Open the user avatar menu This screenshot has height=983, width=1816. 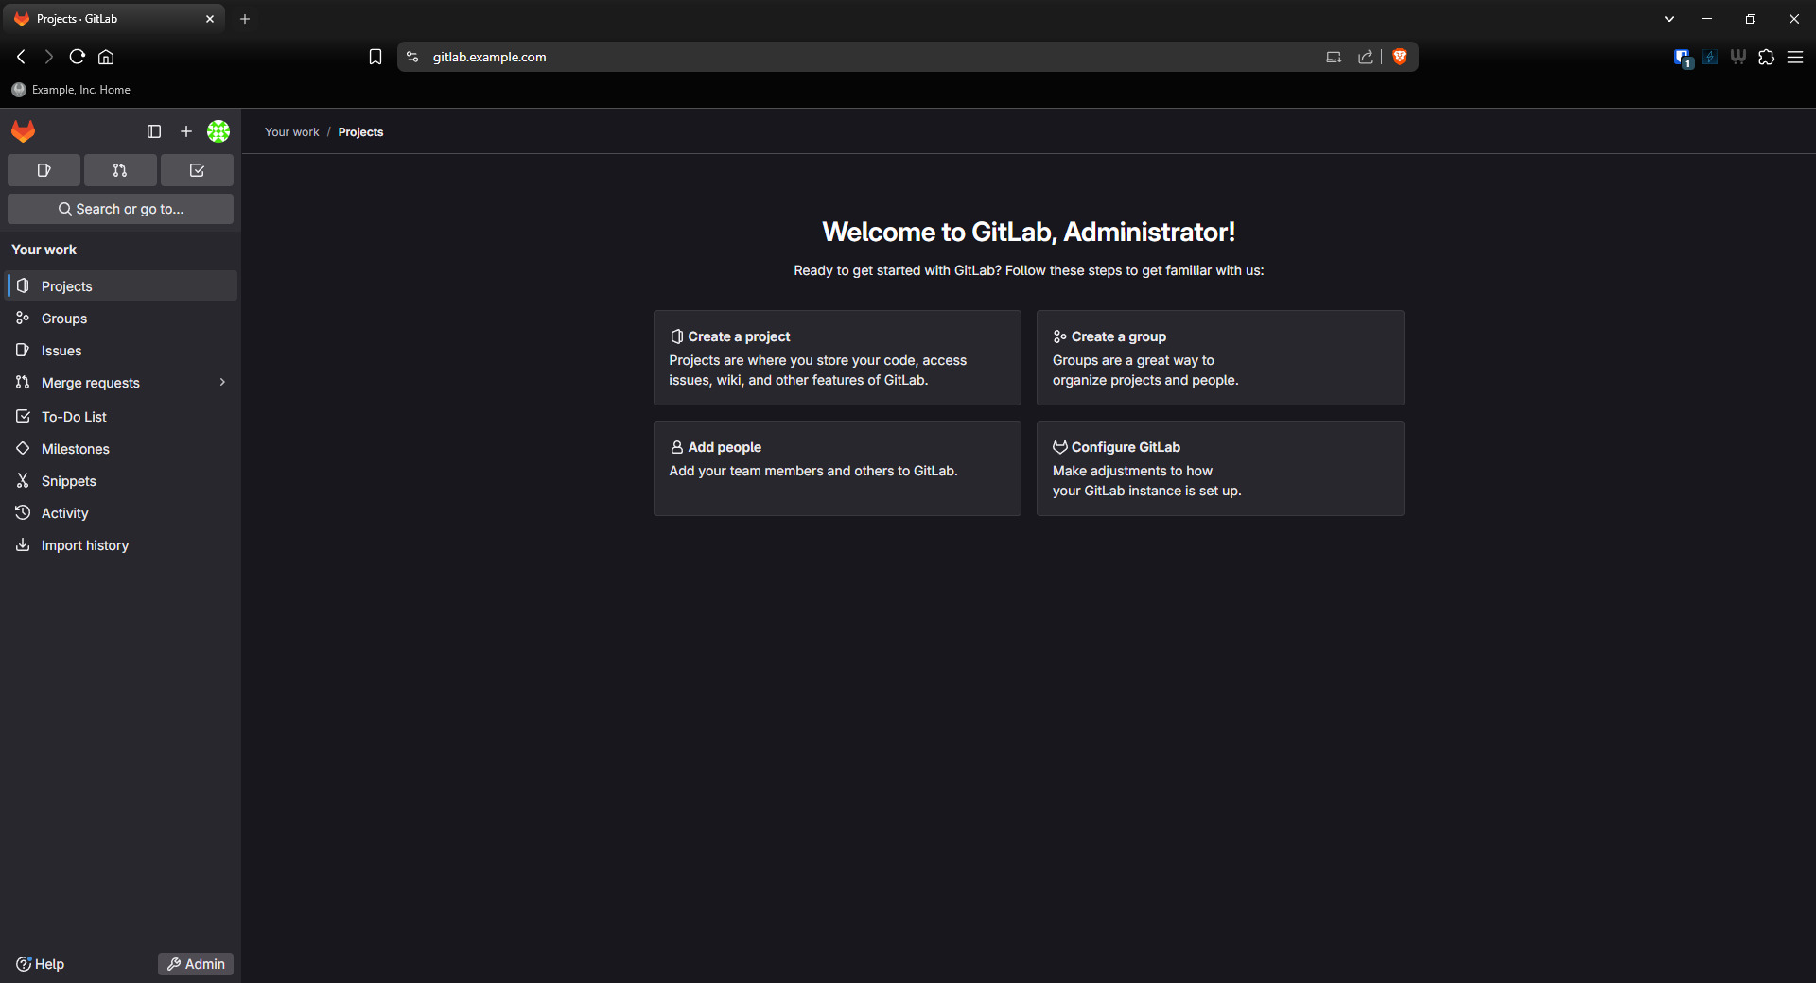[x=218, y=131]
